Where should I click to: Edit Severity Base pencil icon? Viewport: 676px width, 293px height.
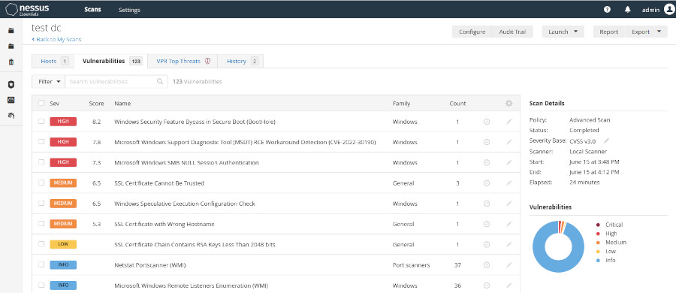607,140
